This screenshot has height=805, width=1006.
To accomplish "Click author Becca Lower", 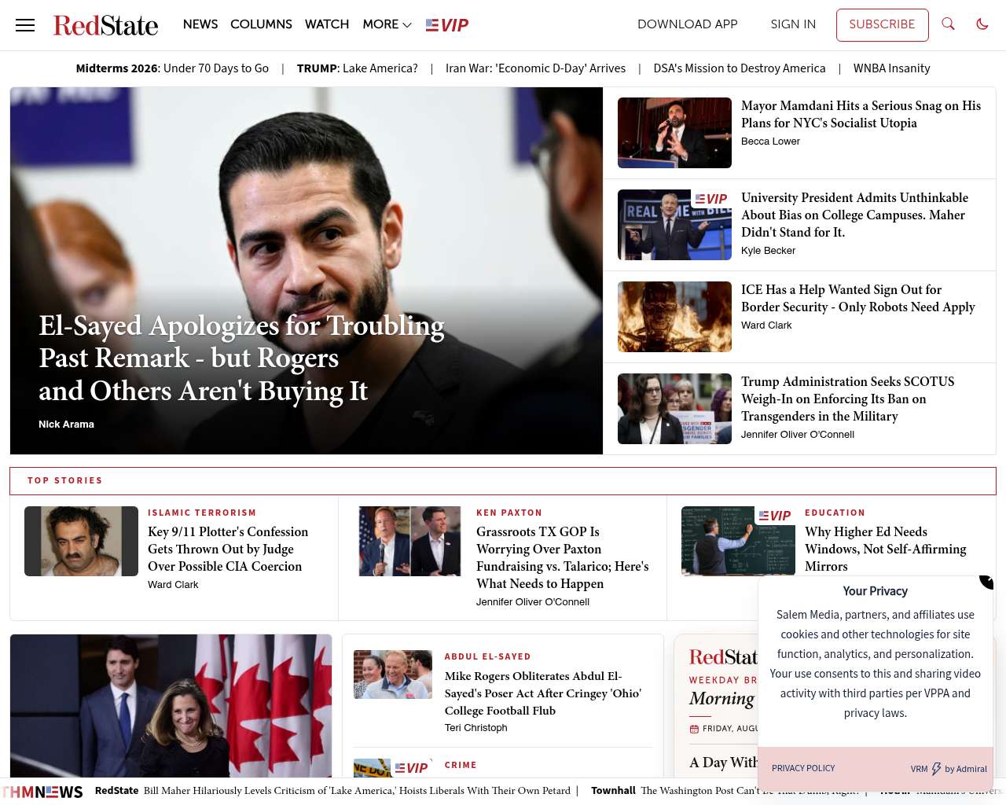I will 770,142.
